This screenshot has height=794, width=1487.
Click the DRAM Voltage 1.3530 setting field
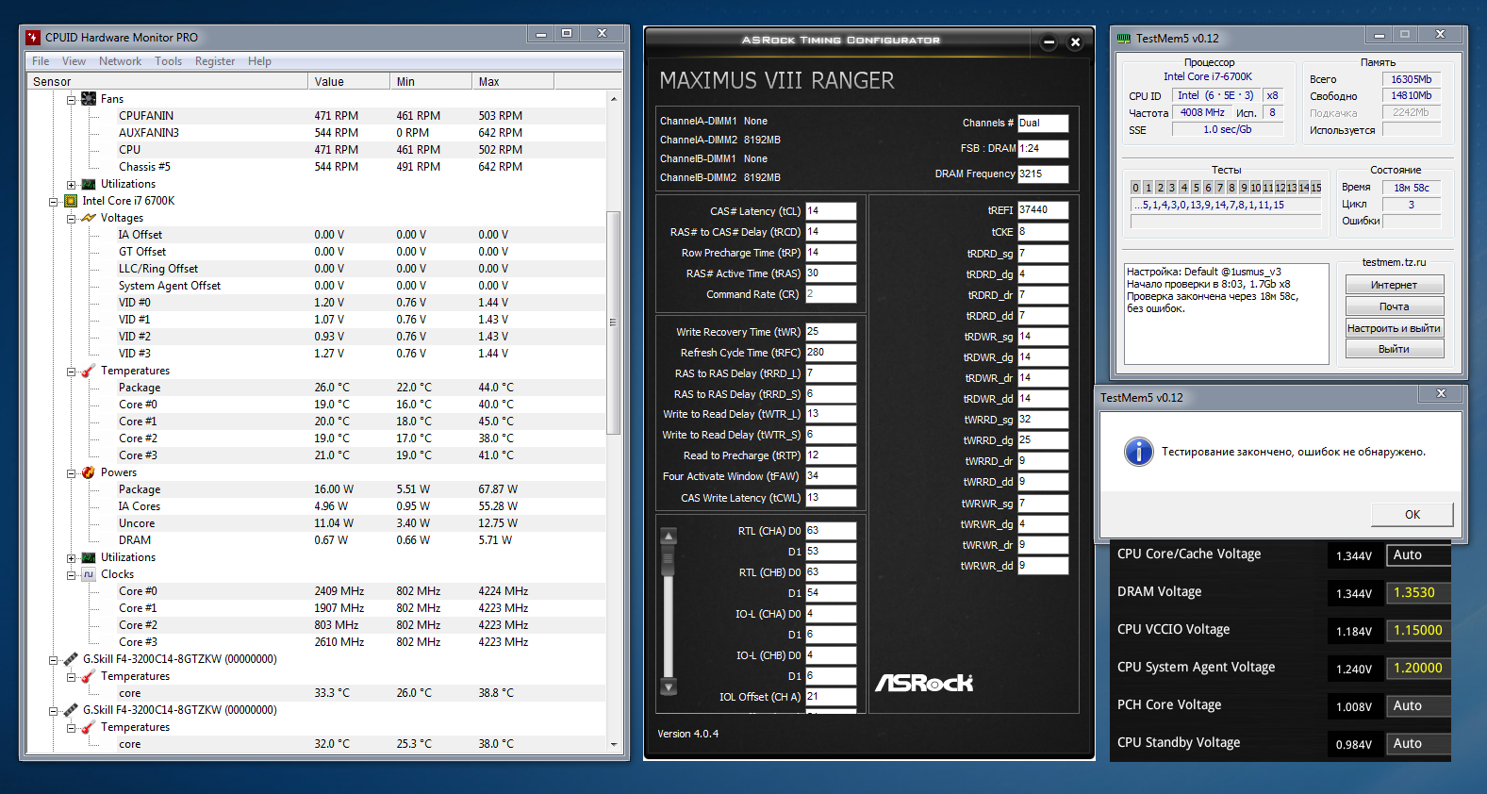tap(1418, 593)
